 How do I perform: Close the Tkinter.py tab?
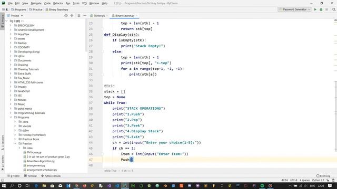click(107, 16)
